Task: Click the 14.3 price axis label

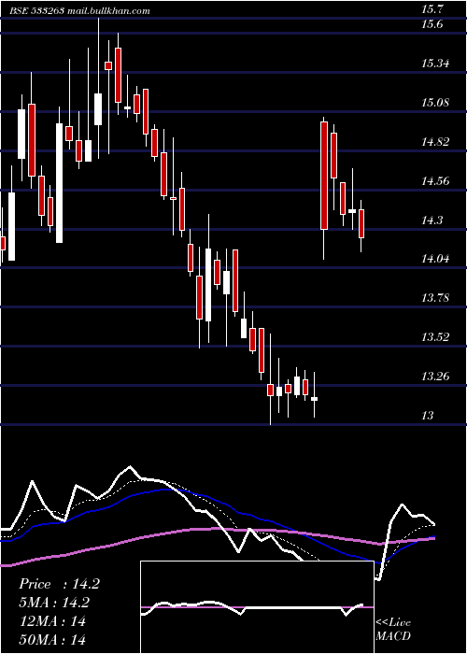Action: pos(432,220)
